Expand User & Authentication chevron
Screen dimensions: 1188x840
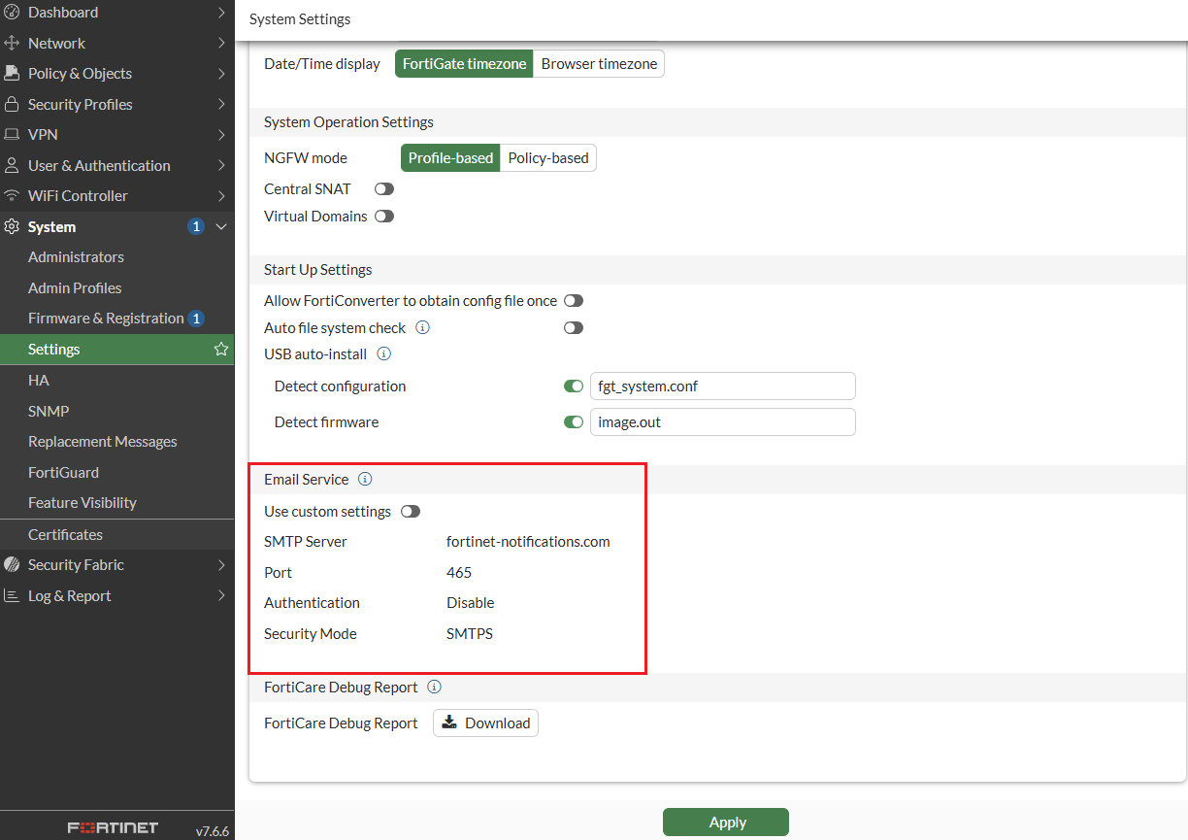pyautogui.click(x=221, y=165)
